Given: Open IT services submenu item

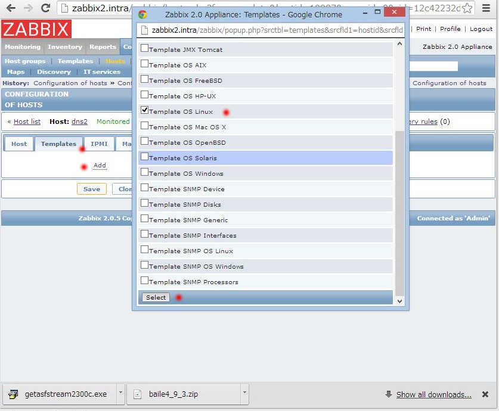Looking at the screenshot, I should point(102,72).
